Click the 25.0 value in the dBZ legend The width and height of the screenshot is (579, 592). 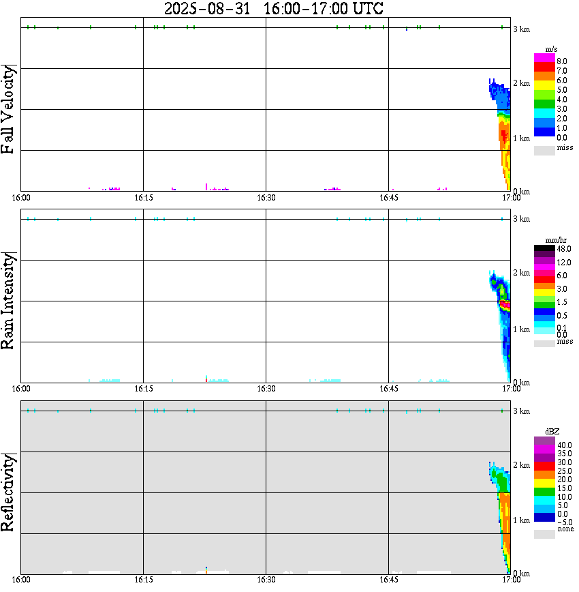(x=565, y=471)
